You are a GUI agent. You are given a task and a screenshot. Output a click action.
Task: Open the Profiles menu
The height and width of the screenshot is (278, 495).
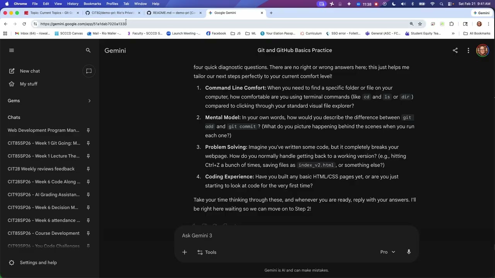[112, 3]
